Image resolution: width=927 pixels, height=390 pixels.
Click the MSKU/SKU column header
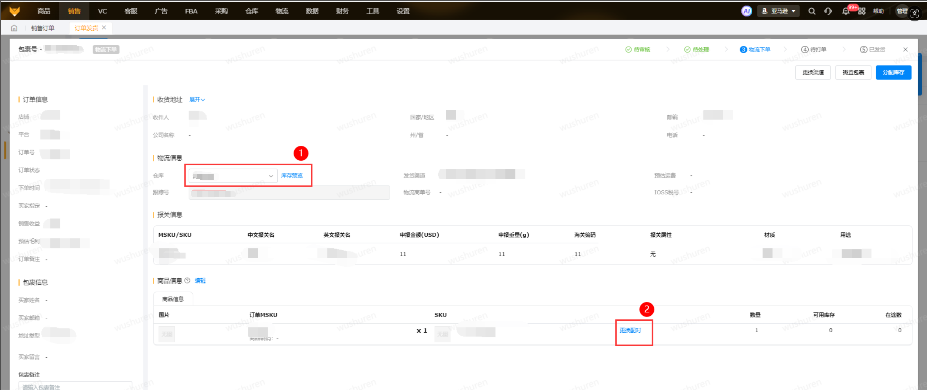pyautogui.click(x=175, y=235)
